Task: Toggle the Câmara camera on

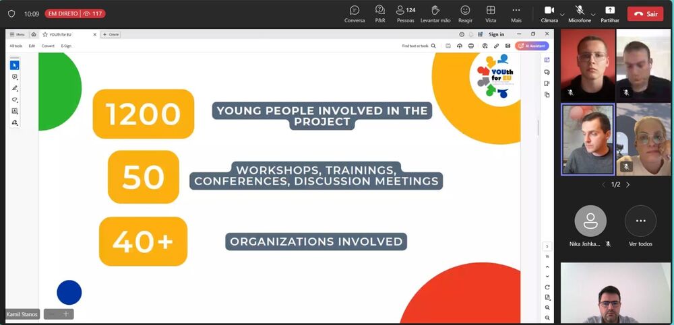Action: pos(549,14)
